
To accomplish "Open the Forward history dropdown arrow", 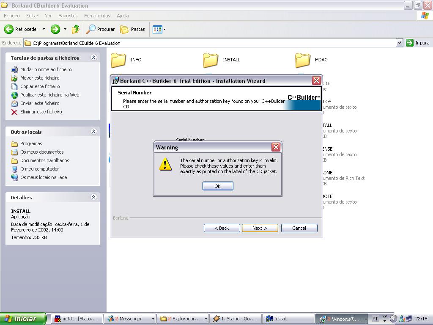I will pyautogui.click(x=65, y=29).
